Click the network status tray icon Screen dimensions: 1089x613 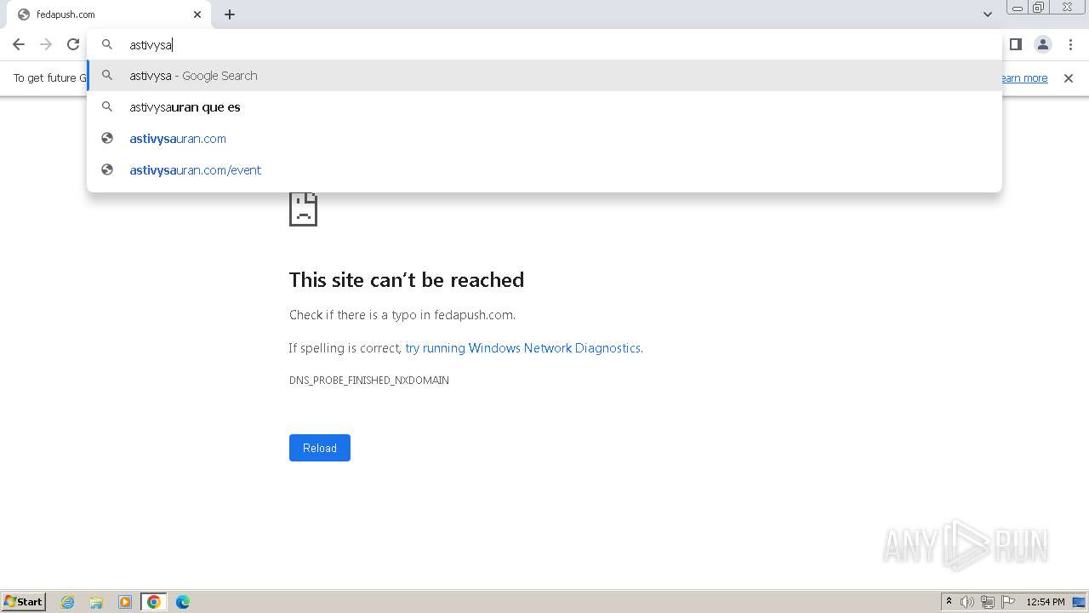(x=988, y=602)
